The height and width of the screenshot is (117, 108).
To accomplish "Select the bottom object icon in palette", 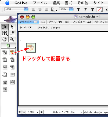I will pyautogui.click(x=5, y=90).
